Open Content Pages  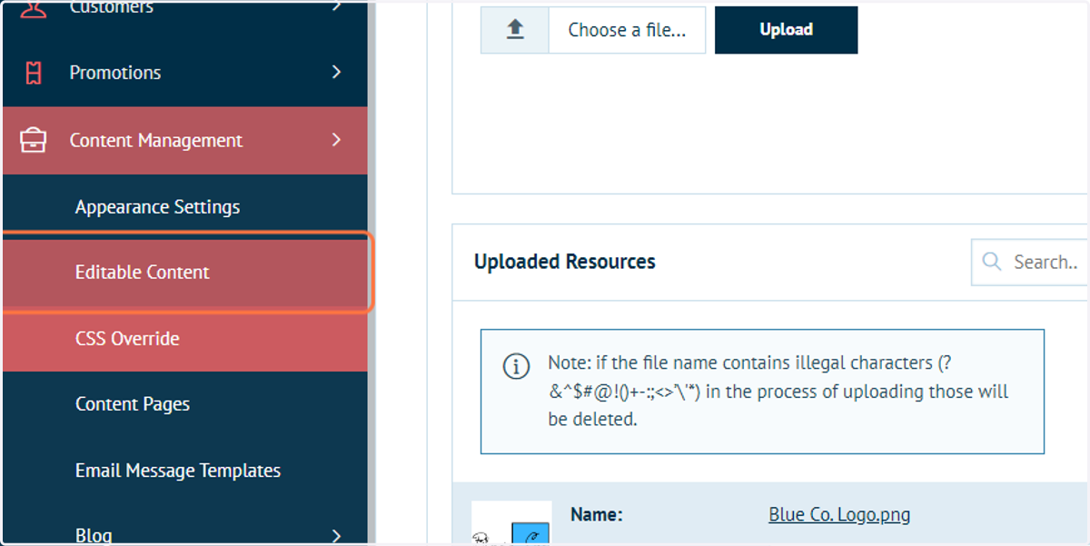point(185,404)
